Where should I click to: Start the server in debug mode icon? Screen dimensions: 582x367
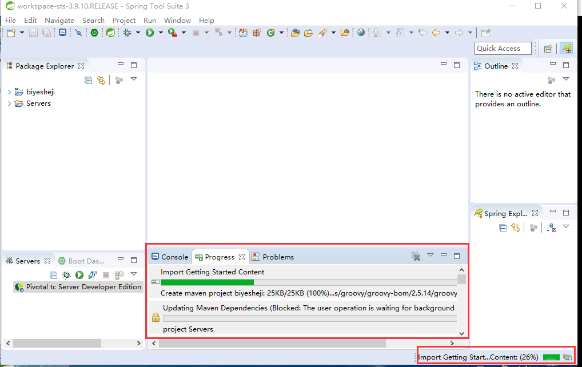tap(66, 275)
